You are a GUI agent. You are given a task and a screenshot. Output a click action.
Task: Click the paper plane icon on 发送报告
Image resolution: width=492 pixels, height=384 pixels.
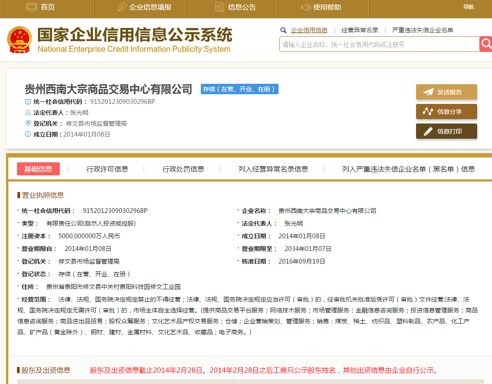point(428,92)
